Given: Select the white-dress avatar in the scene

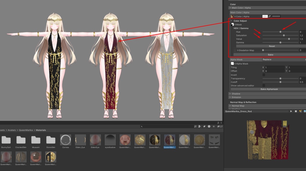Looking at the screenshot, I should tap(167, 66).
